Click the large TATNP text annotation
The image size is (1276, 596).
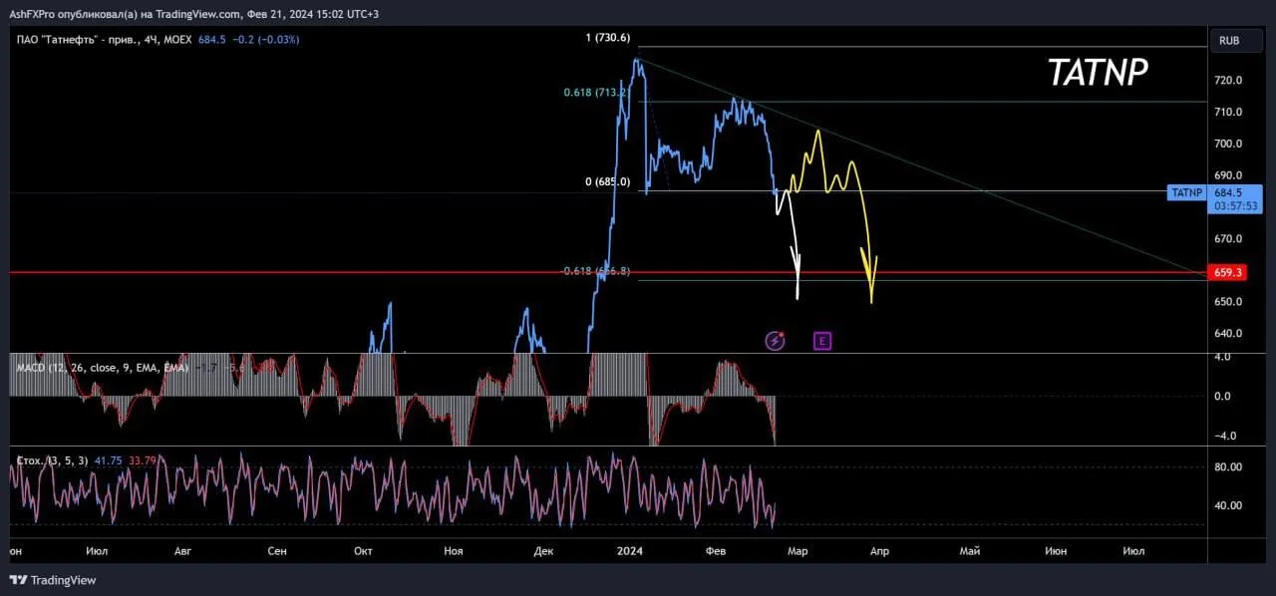click(x=1098, y=72)
